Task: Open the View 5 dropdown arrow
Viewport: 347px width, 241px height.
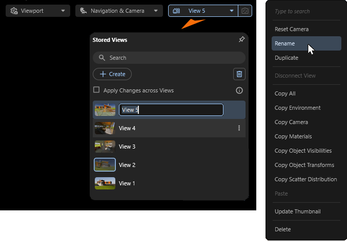Action: [x=232, y=11]
